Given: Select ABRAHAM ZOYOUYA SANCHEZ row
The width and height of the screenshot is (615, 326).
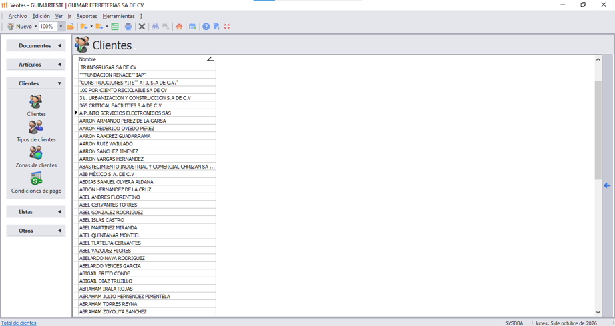Looking at the screenshot, I should tap(147, 311).
